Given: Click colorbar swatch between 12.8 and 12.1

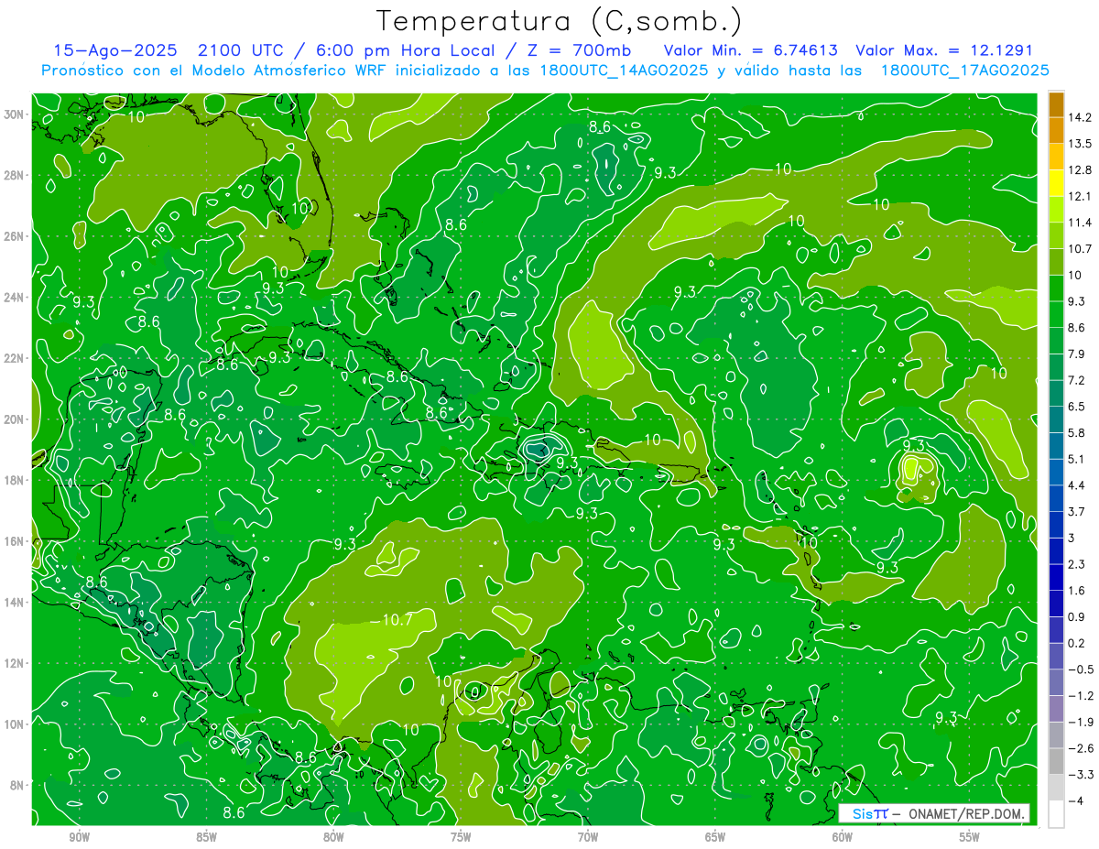Looking at the screenshot, I should 1056,183.
